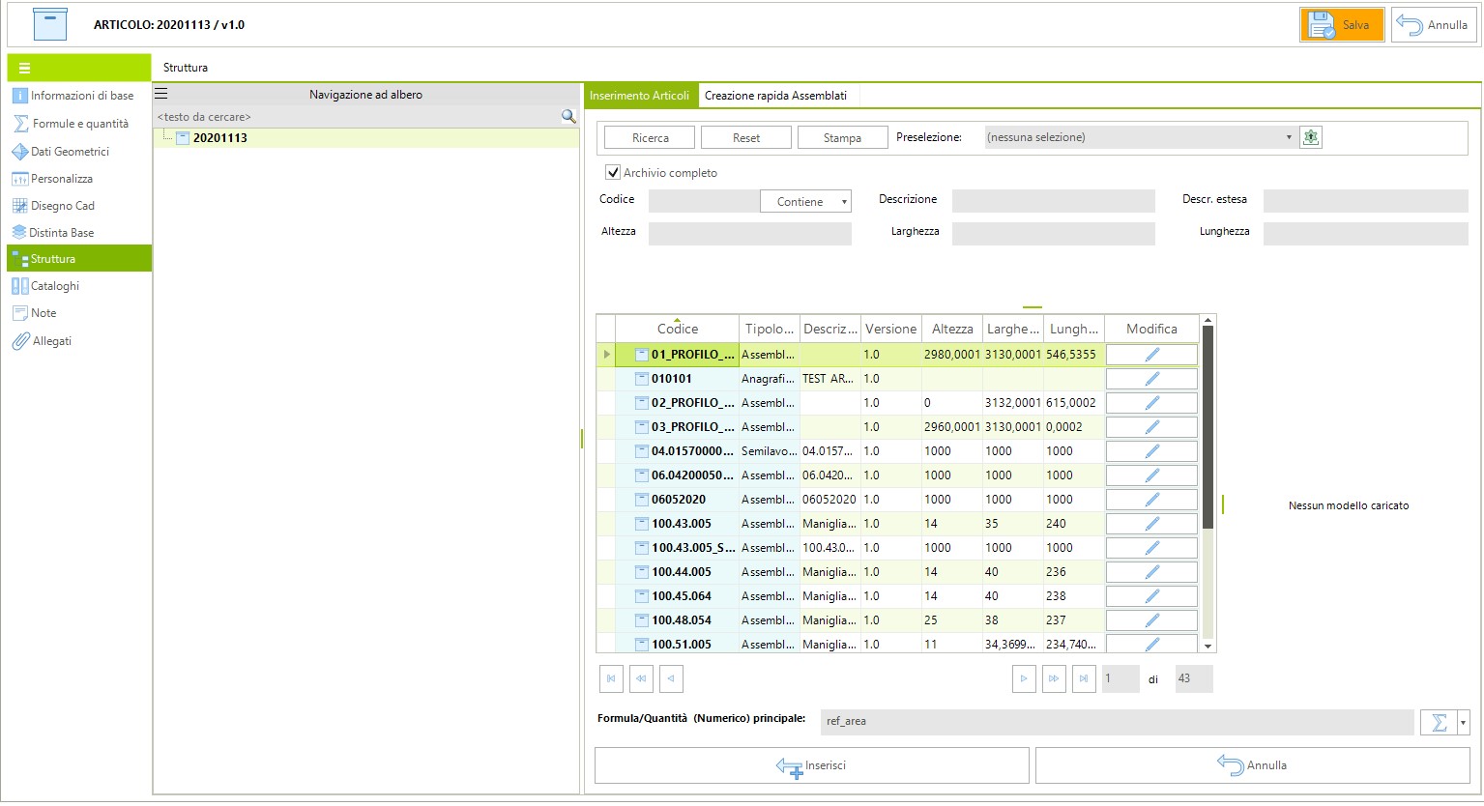Click the Descr. estesa input field
Viewport: 1484px width, 806px height.
[x=1365, y=201]
